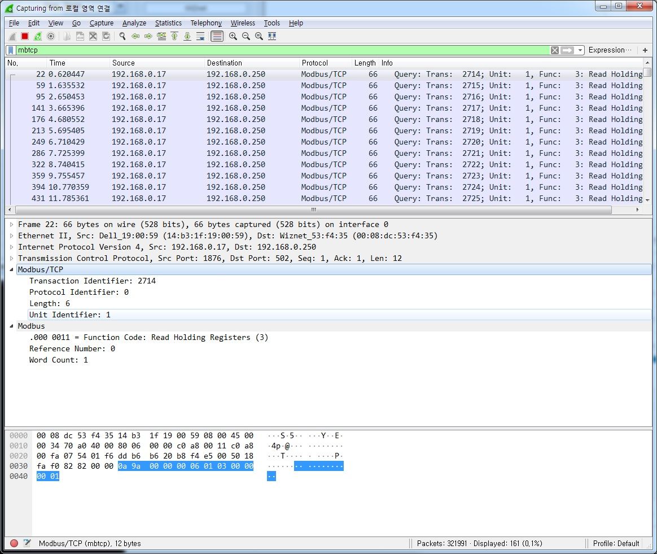Go back to previous packet arrow
657x554 pixels.
[135, 37]
